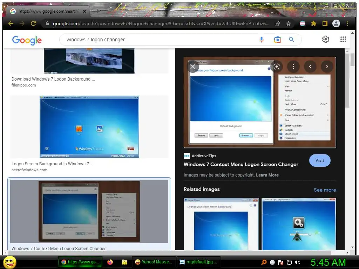Go to Google home via logo
Image resolution: width=359 pixels, height=269 pixels.
pos(27,40)
